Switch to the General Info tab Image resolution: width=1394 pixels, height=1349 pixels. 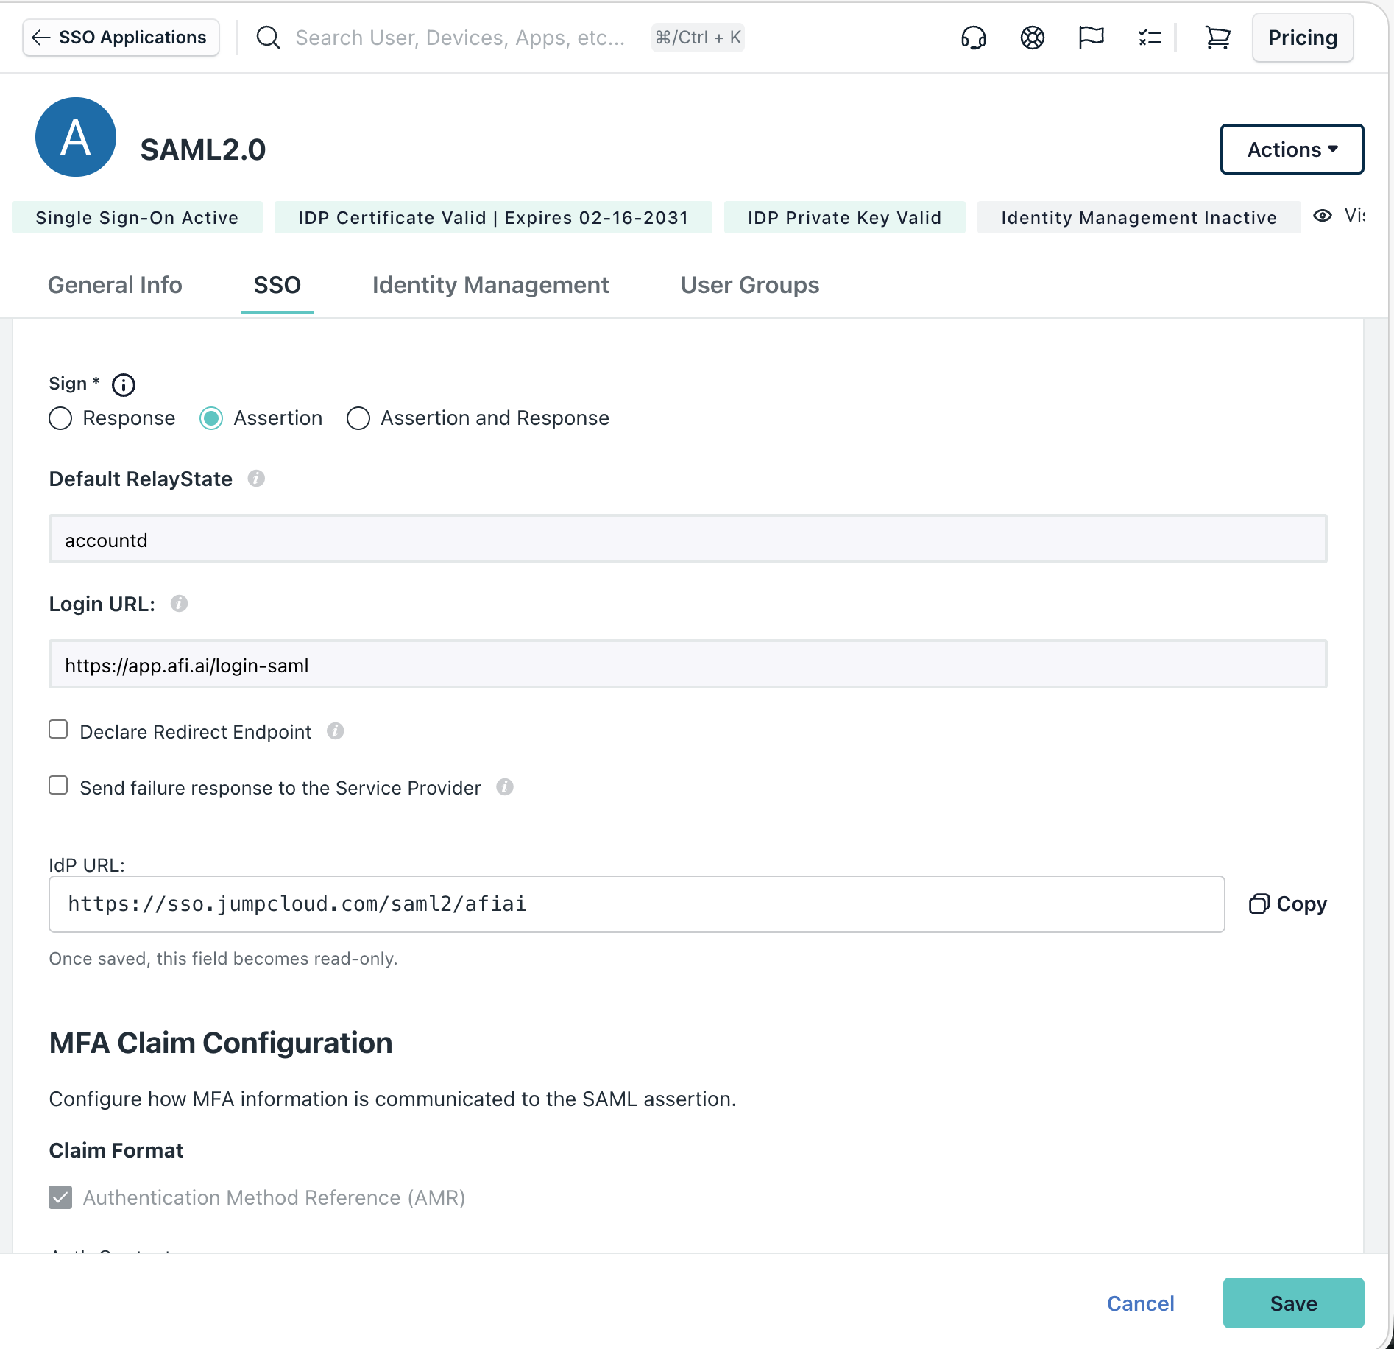(115, 285)
